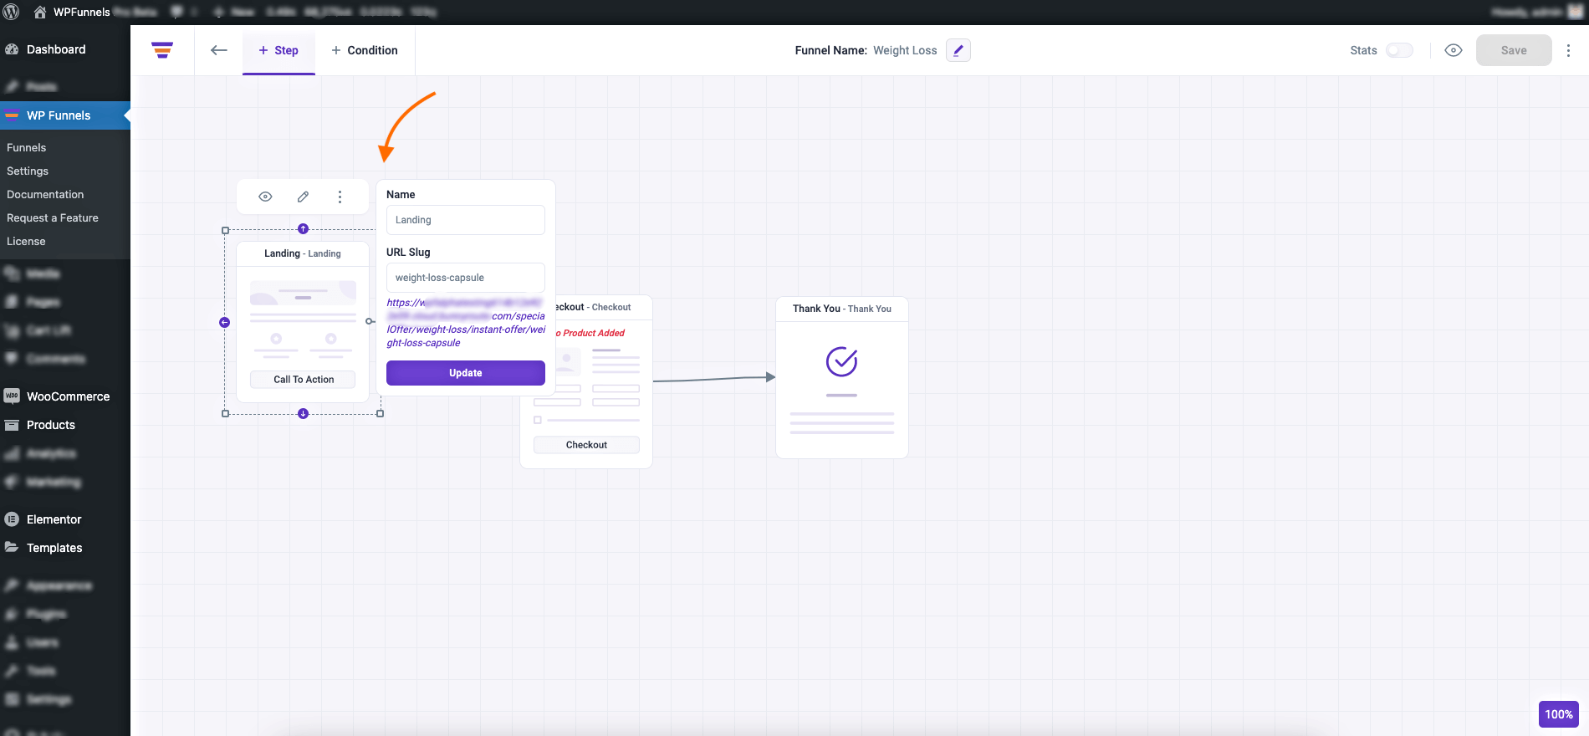The image size is (1589, 736).
Task: View the Landing step via its eye icon
Action: tap(265, 197)
